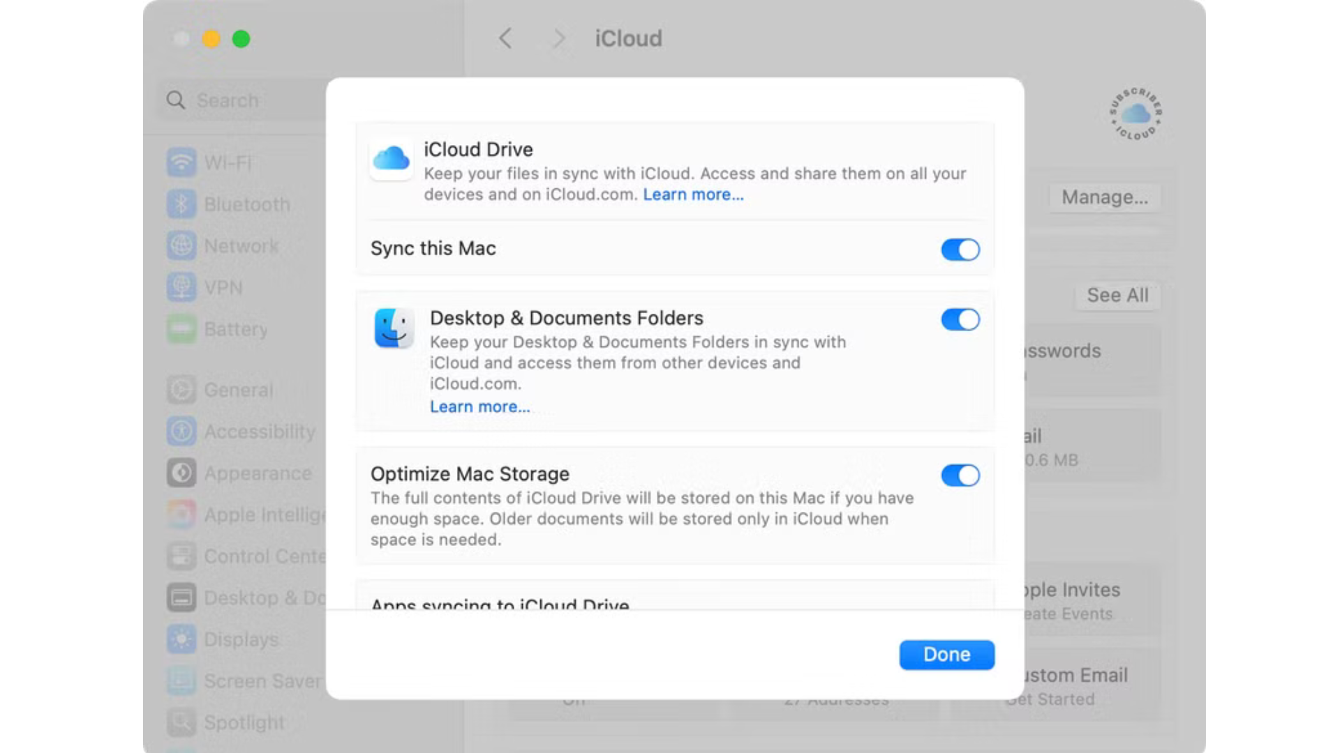1340x753 pixels.
Task: Click the iCloud subscriber badge icon
Action: click(x=1136, y=114)
